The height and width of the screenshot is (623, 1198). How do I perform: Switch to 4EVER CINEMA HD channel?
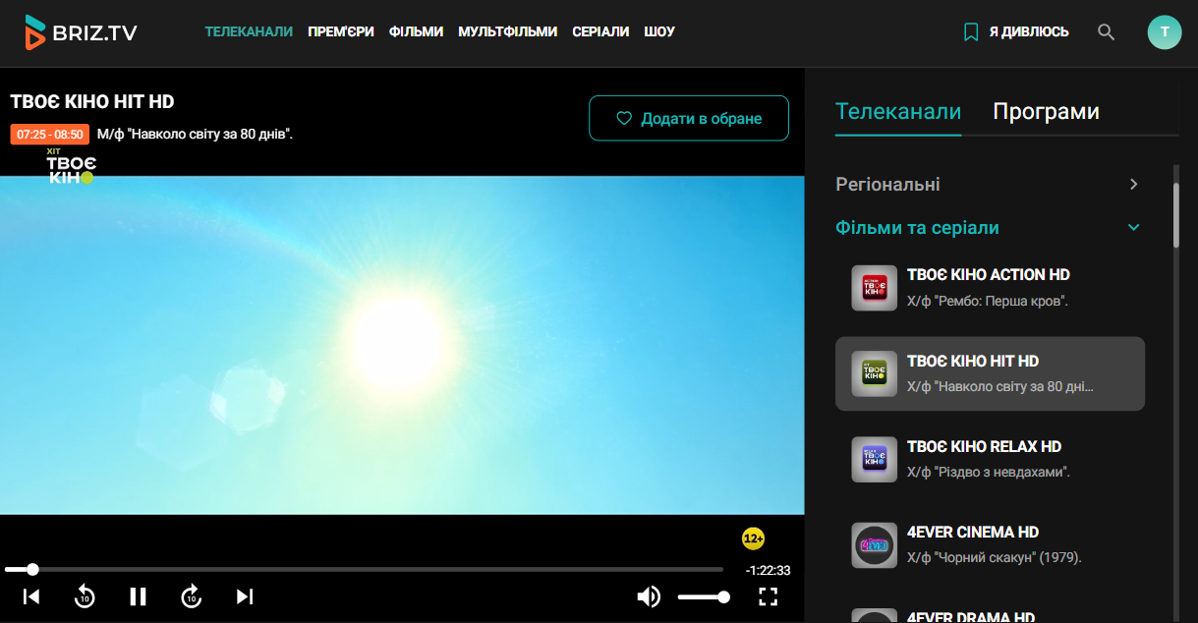coord(990,544)
